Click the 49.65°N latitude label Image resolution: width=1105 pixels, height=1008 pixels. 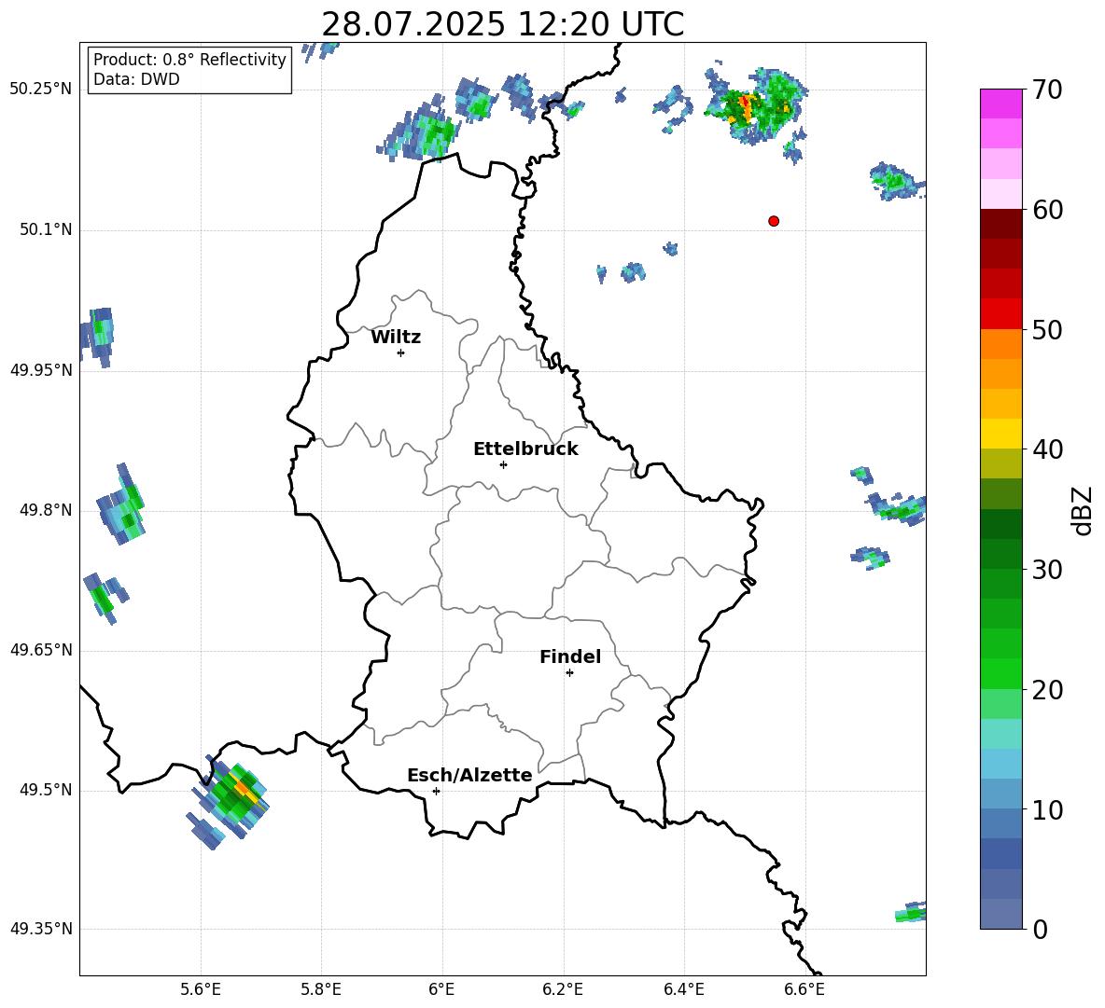(x=41, y=650)
